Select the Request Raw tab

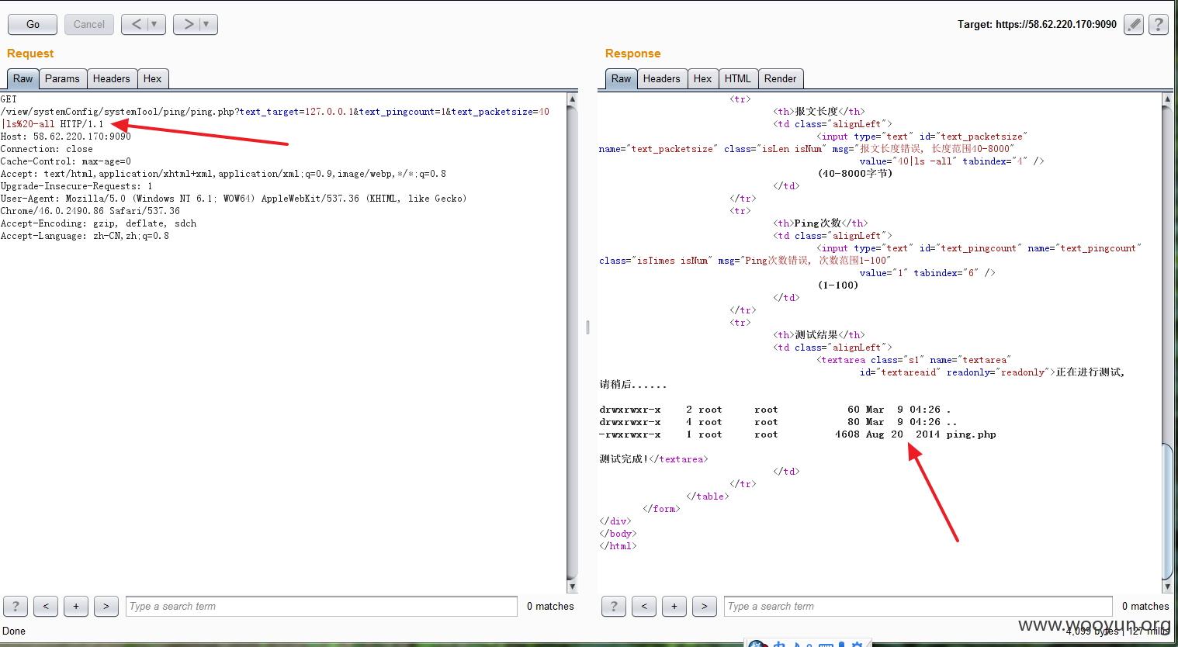tap(23, 78)
